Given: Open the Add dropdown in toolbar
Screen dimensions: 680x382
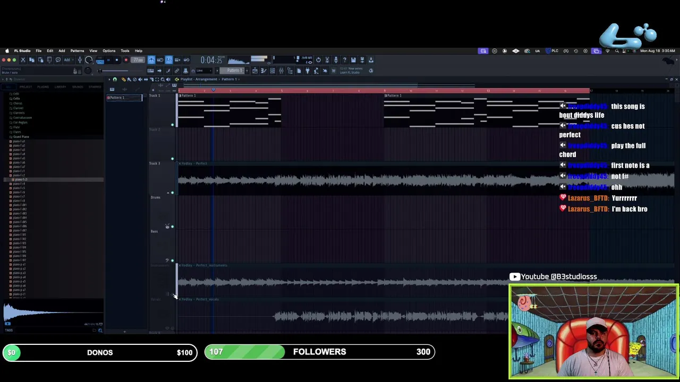Looking at the screenshot, I should 68,59.
